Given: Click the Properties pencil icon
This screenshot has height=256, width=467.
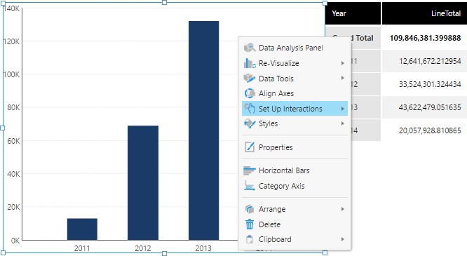Looking at the screenshot, I should tap(250, 147).
